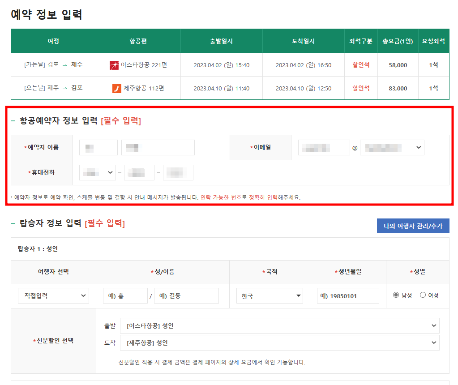Open the 국적 nationality dropdown showing 한국

tap(270, 295)
